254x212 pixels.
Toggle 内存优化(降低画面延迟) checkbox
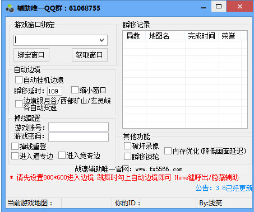tap(168, 151)
